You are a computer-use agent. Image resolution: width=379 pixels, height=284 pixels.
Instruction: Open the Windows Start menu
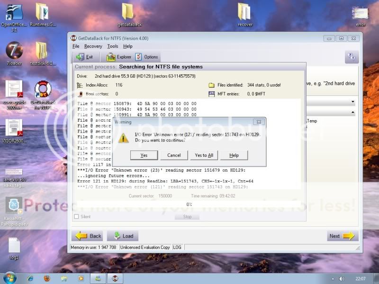tap(9, 278)
